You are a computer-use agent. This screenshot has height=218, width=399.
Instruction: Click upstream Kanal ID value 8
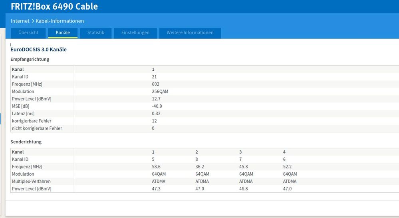[197, 159]
